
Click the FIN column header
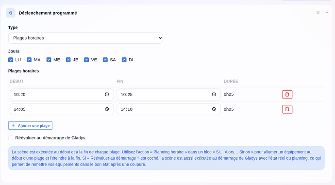[120, 81]
